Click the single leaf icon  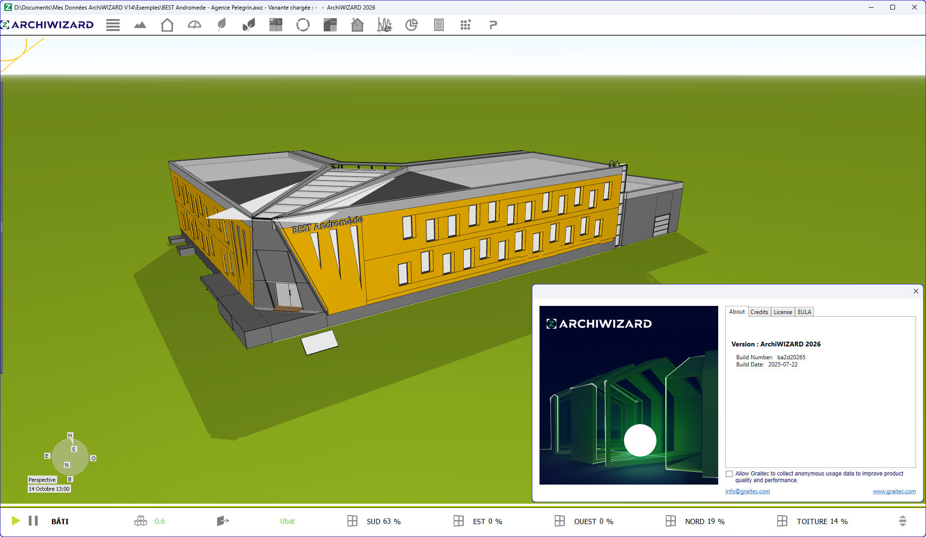pos(222,25)
